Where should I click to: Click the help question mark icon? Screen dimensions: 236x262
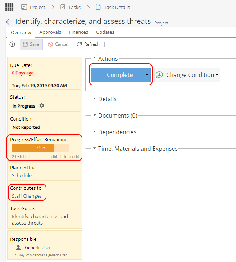(12, 44)
